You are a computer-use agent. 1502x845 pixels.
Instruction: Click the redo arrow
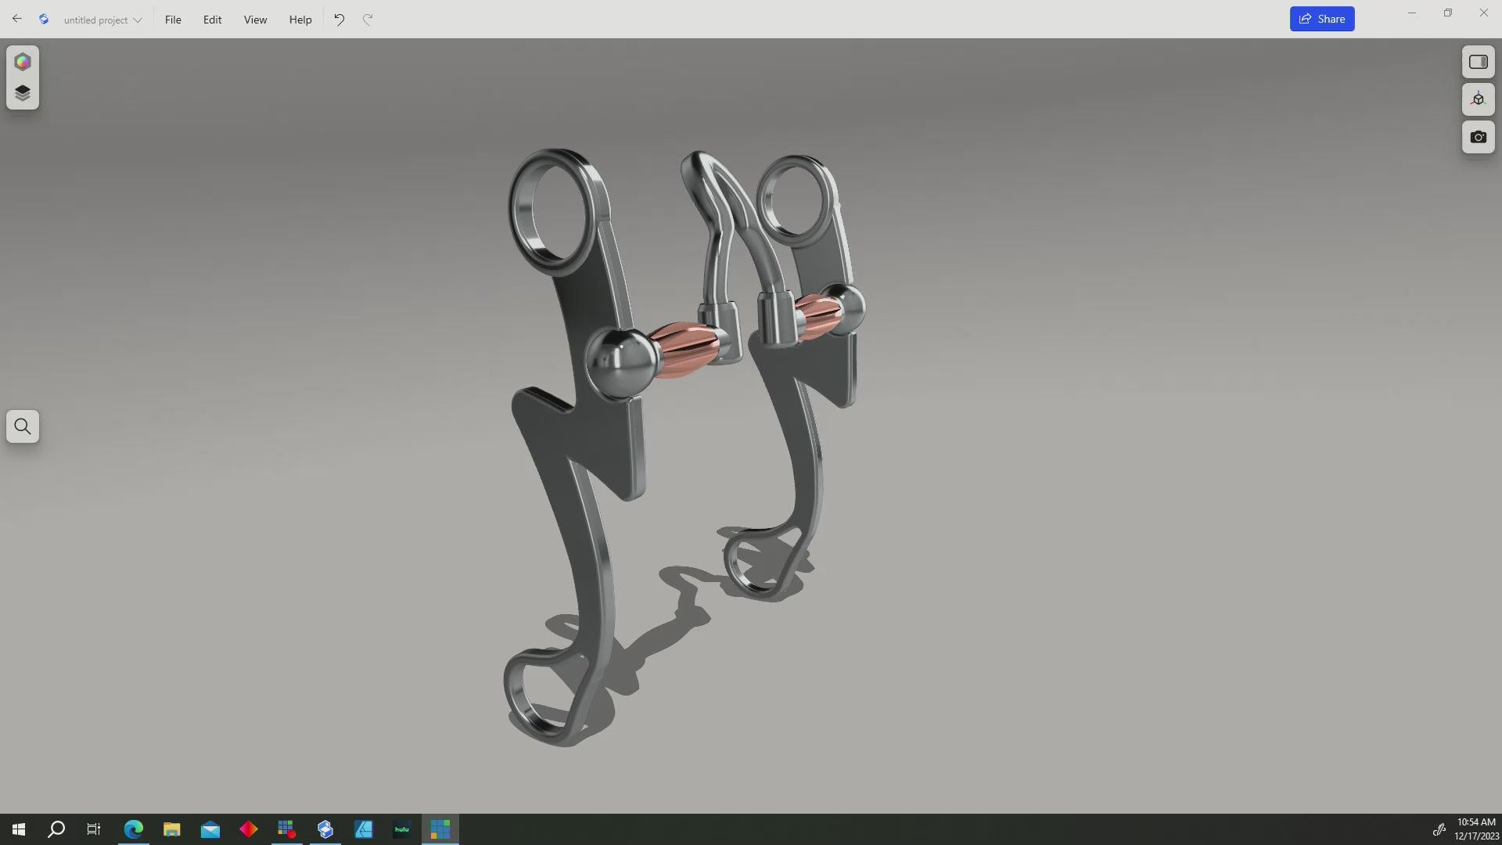point(368,20)
